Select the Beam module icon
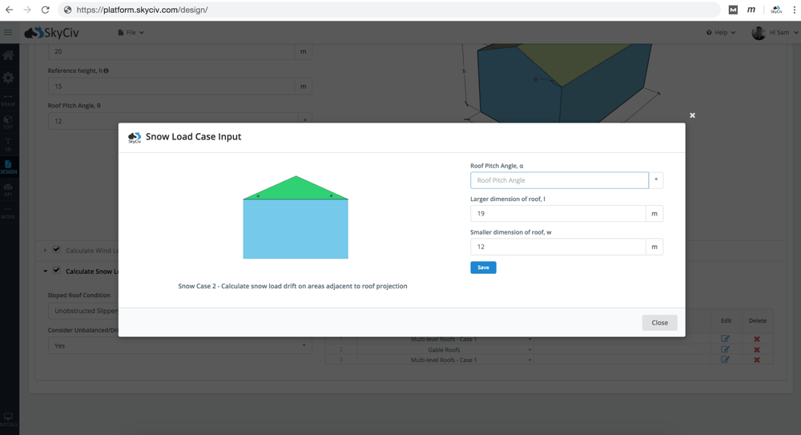 tap(8, 99)
